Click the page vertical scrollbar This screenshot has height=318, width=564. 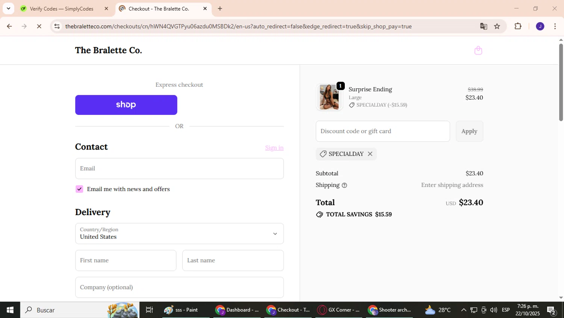561,83
